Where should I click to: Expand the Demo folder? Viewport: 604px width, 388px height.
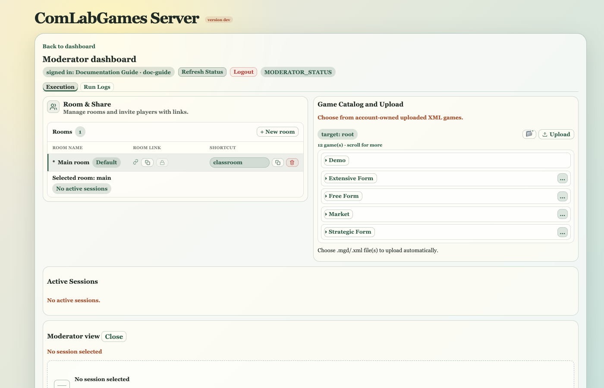337,160
